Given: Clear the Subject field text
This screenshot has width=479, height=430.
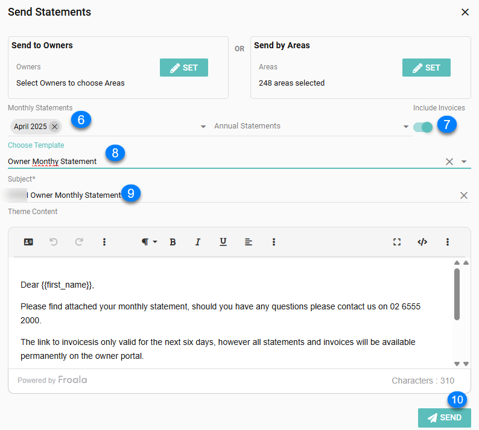Looking at the screenshot, I should coord(464,195).
